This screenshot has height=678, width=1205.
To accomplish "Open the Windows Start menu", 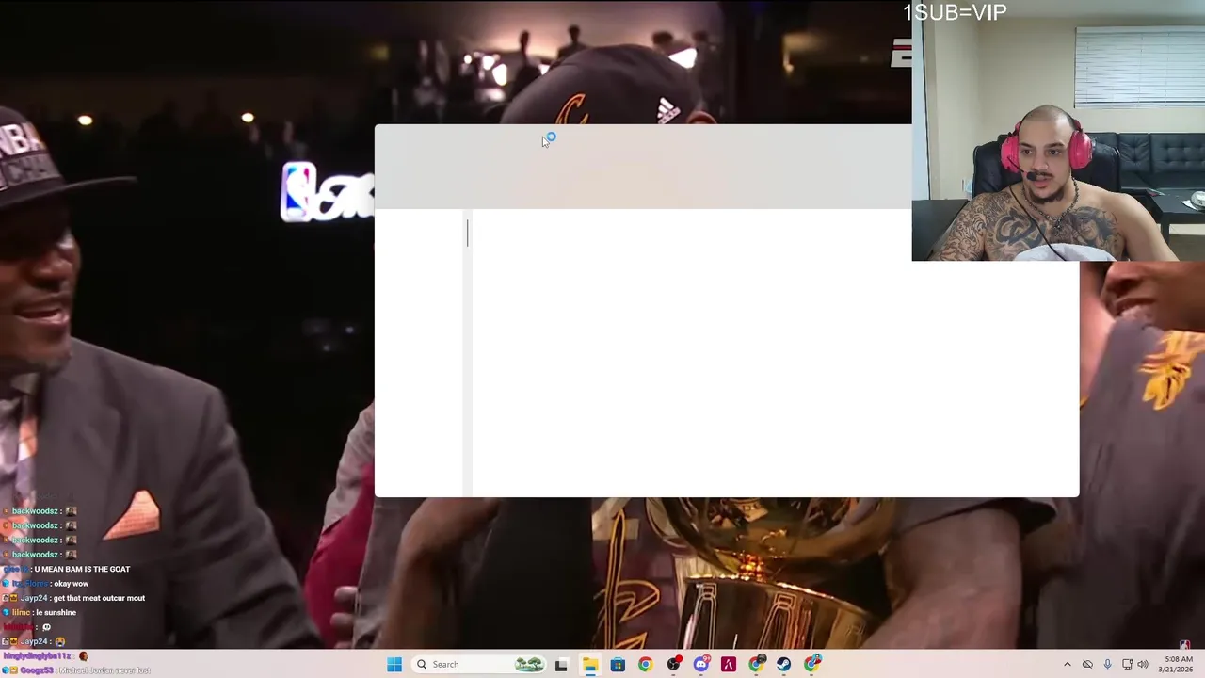I will (394, 664).
